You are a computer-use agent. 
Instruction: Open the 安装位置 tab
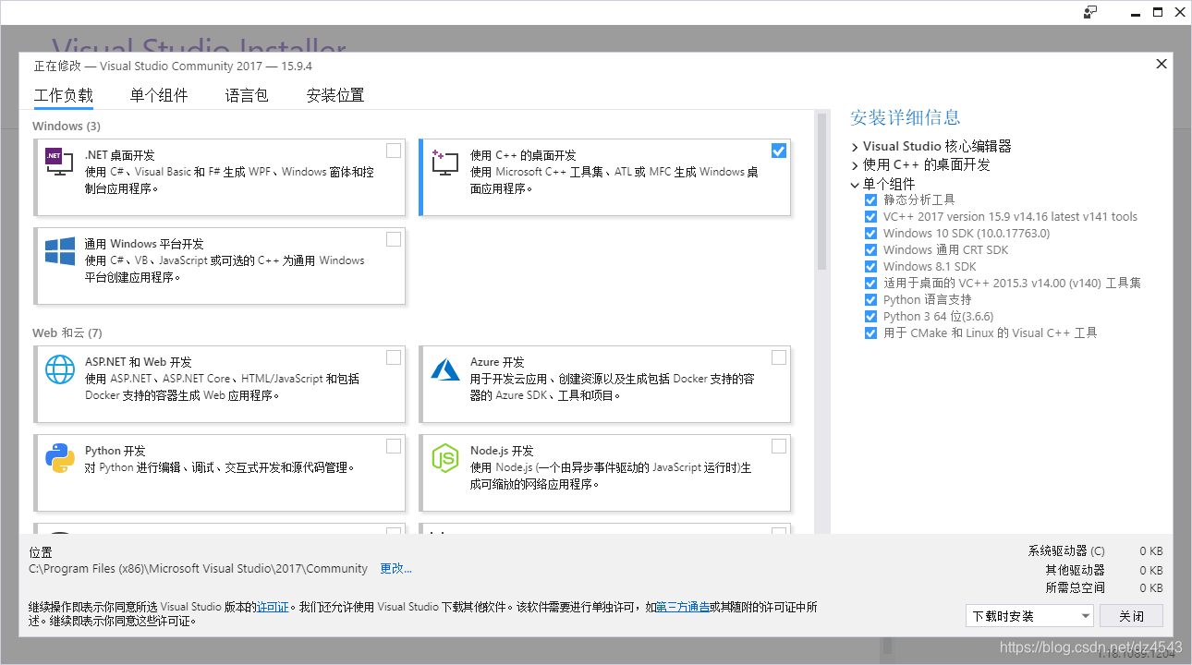coord(335,95)
